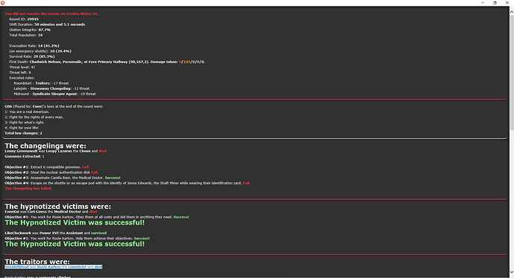Click 'Objective #4: Escape on the shuttle' line
Viewport: 514px width, 278px height.
[127, 183]
